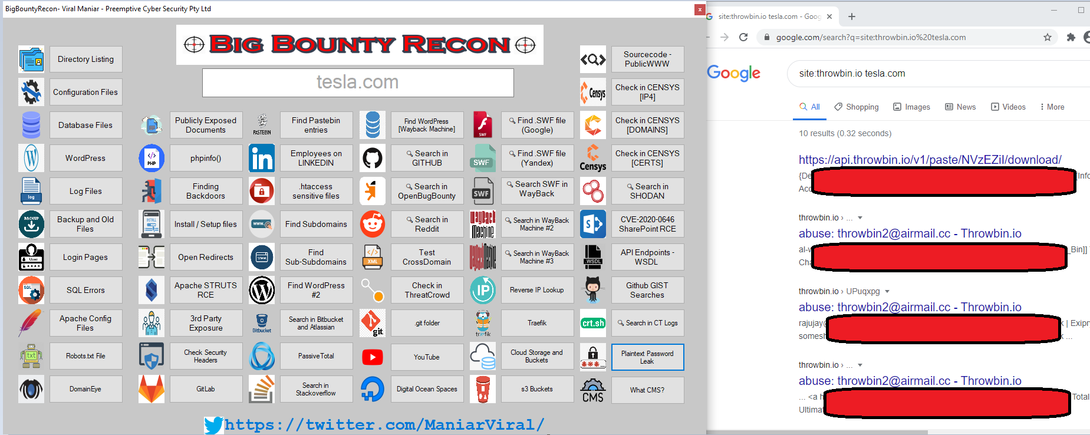Click the LinkedIn logo icon

(262, 158)
